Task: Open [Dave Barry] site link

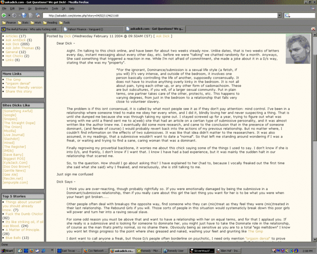Action: 13,155
